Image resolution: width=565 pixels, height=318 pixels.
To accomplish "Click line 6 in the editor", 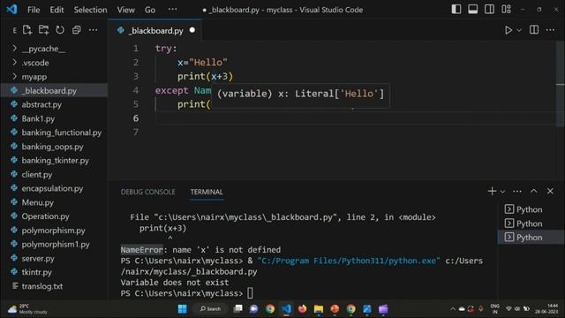I will (355, 117).
